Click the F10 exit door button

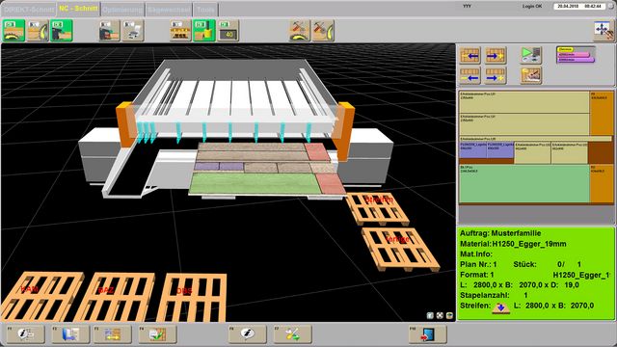pyautogui.click(x=428, y=334)
